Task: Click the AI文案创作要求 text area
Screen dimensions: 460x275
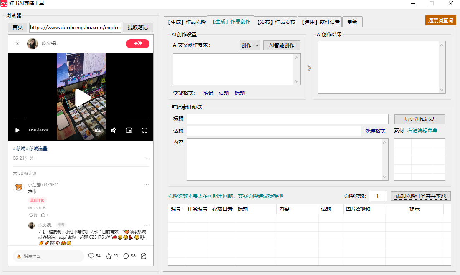Action: [236, 69]
